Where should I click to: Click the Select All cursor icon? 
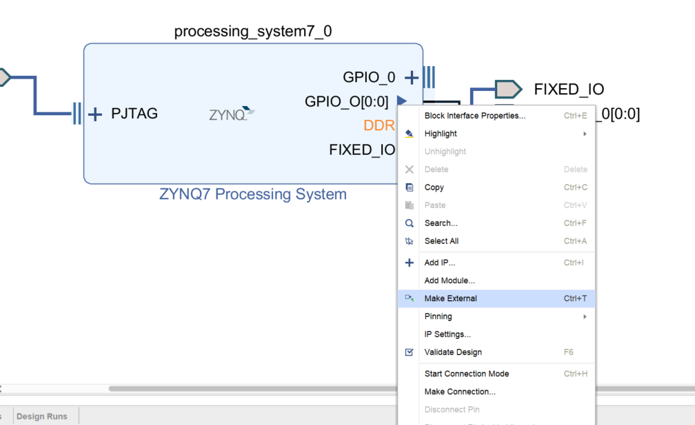[410, 241]
